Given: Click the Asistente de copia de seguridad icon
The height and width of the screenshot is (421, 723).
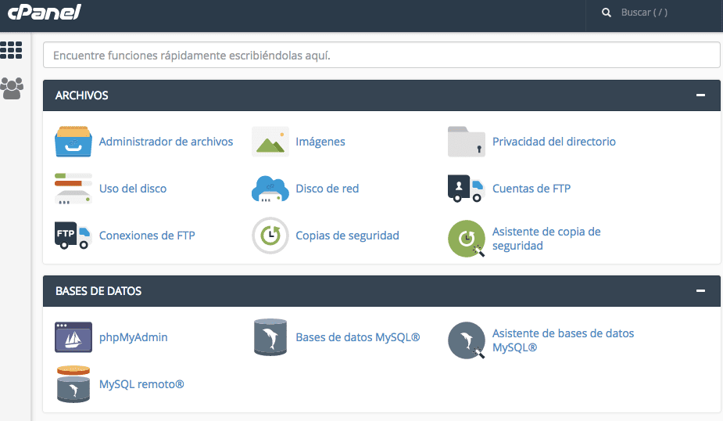Looking at the screenshot, I should click(466, 238).
